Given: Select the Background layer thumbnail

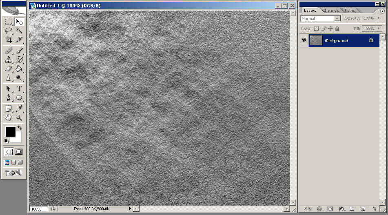Looking at the screenshot, I should [x=316, y=40].
